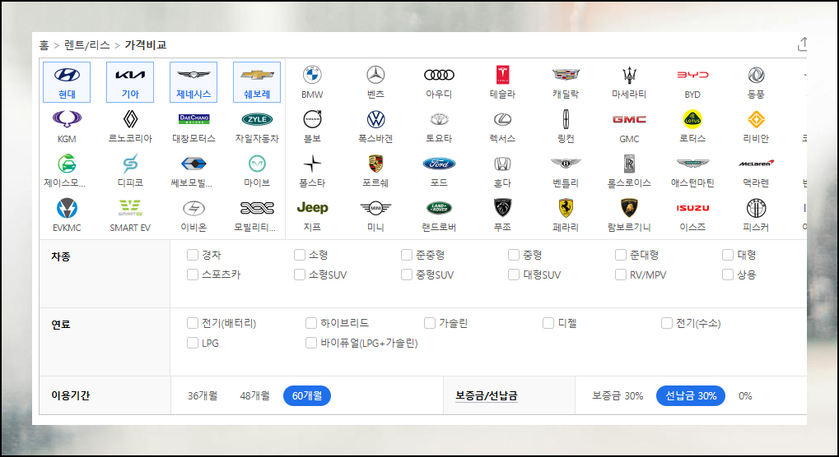839x457 pixels.
Task: Pick the Volvo (볼보) brand
Action: 312,119
